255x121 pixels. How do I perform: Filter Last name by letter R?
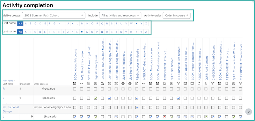point(107,32)
